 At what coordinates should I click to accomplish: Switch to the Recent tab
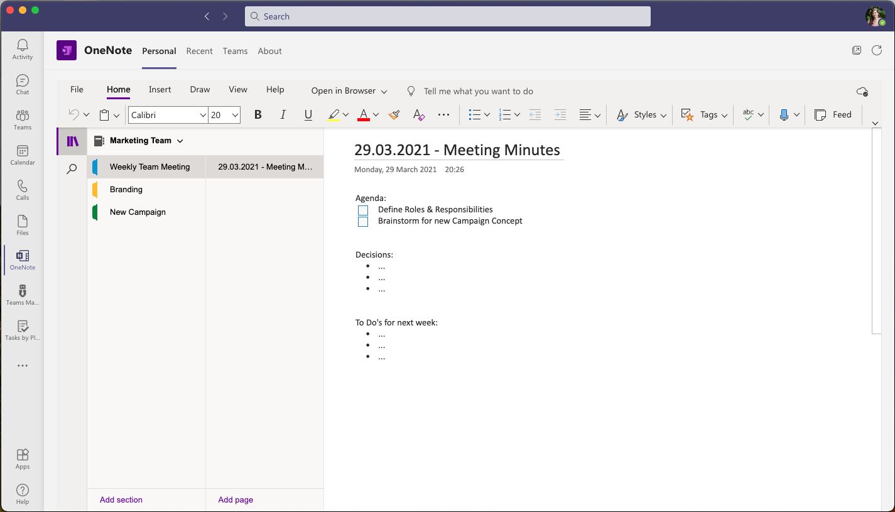[x=200, y=52]
